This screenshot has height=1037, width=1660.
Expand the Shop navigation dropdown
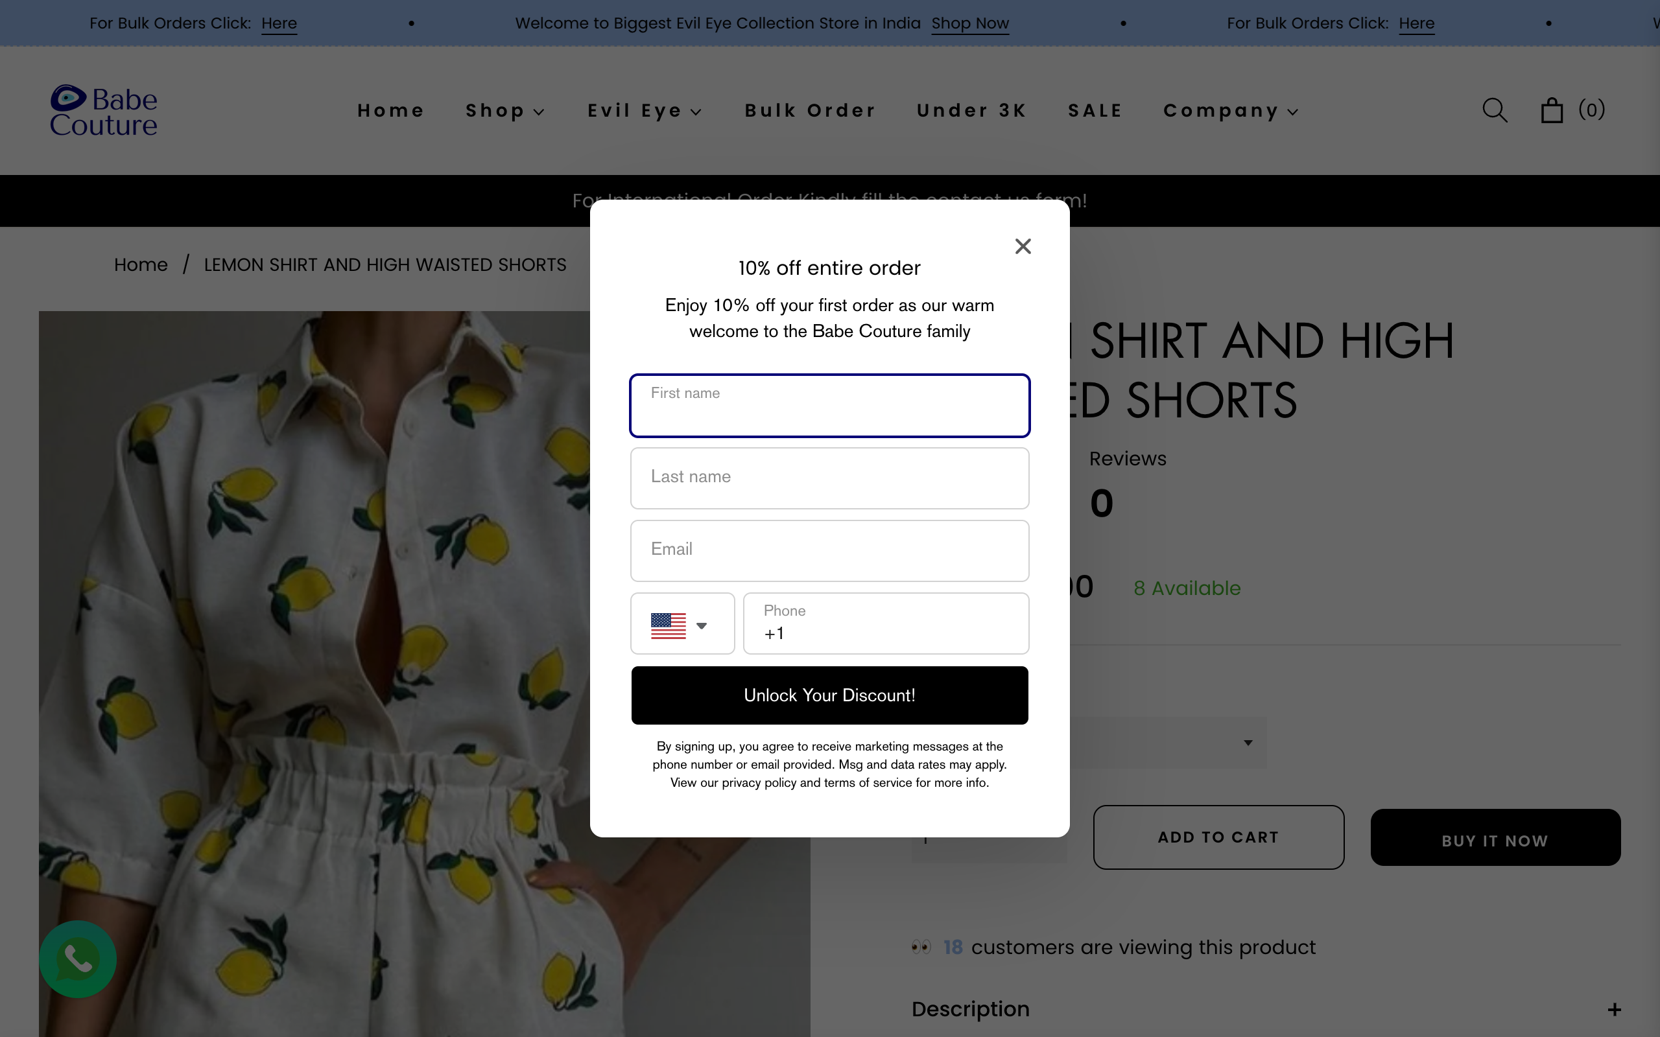click(506, 110)
